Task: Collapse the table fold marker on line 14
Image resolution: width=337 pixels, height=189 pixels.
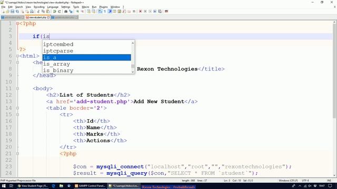Action: (x=17, y=108)
